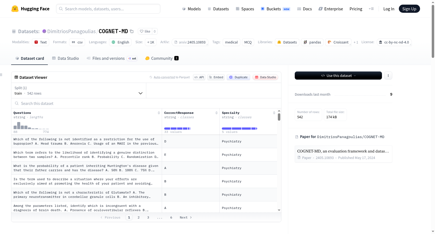Switch to Data Studio tab
The image size is (435, 234).
tap(65, 58)
